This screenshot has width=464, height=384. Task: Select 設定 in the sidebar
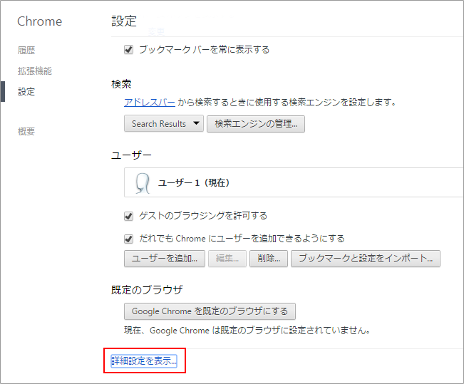[x=26, y=91]
